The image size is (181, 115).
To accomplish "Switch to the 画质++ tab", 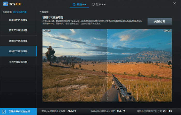I will tap(79, 4).
